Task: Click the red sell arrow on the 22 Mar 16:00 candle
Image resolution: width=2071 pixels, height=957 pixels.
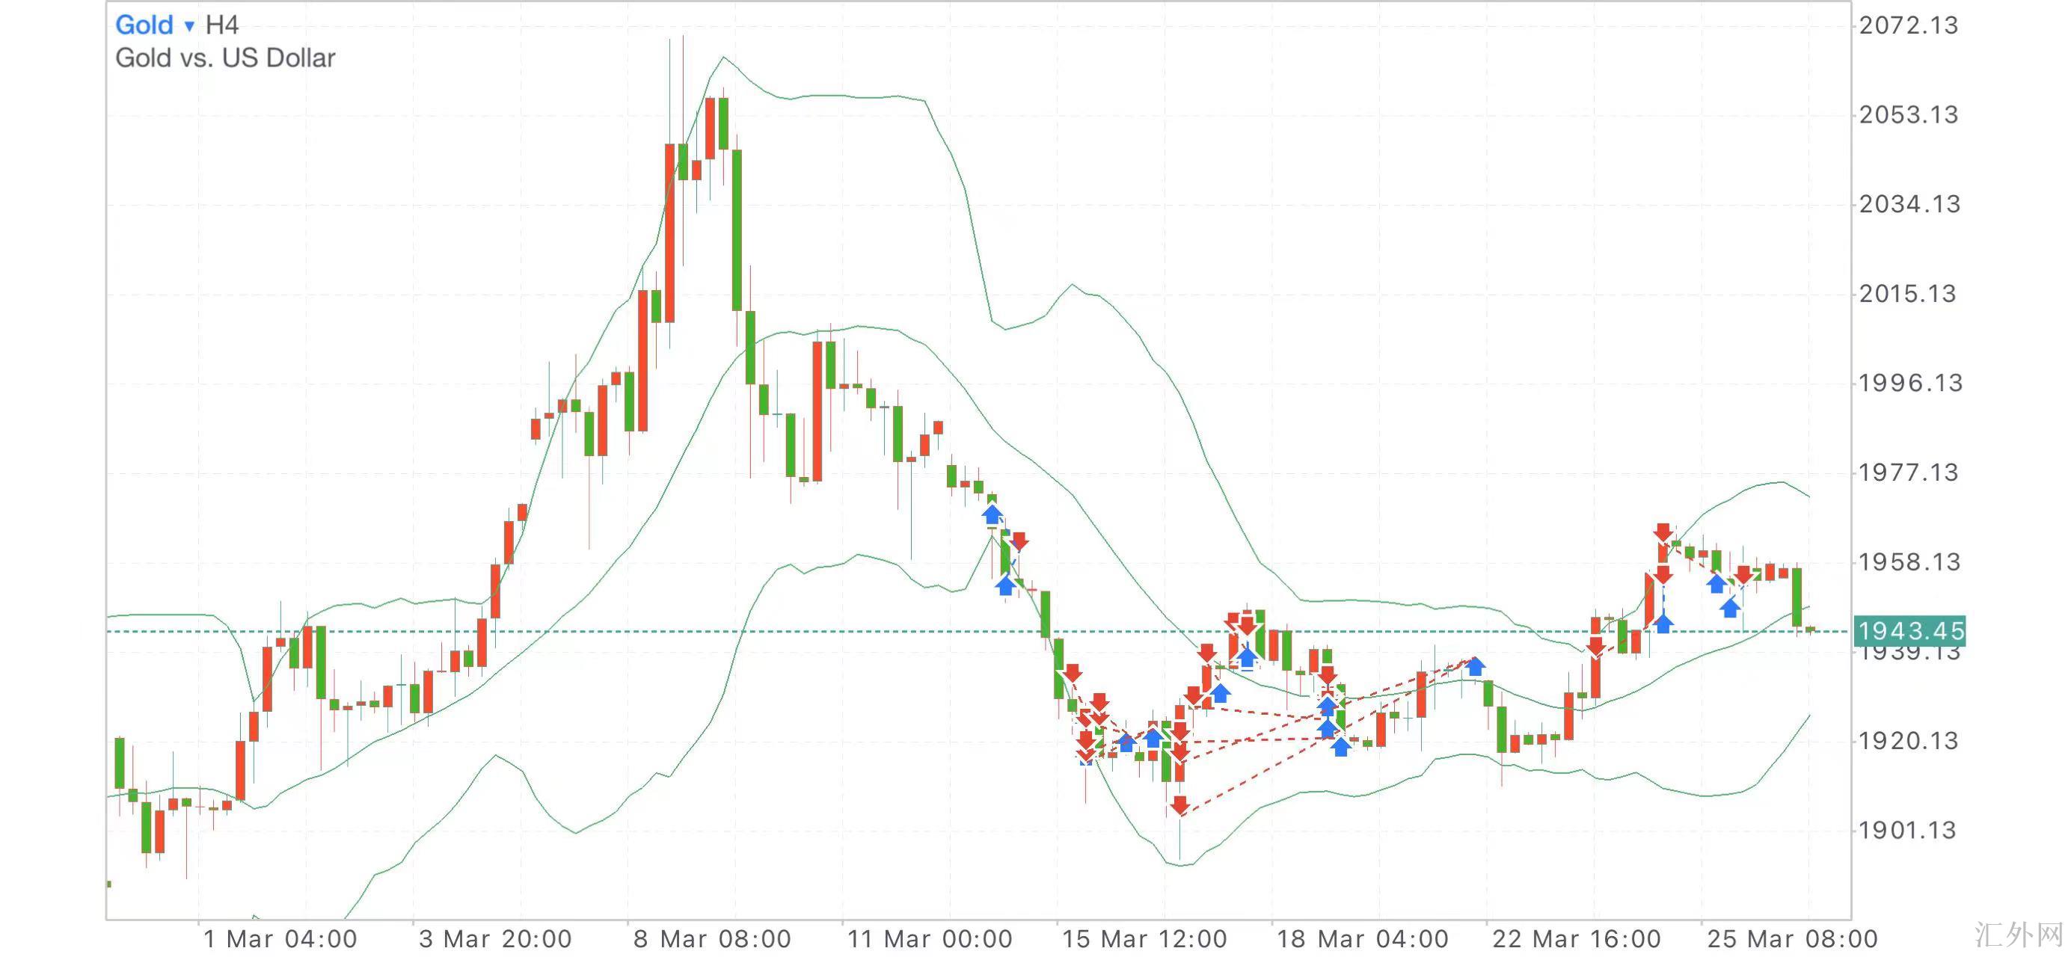Action: point(1595,646)
